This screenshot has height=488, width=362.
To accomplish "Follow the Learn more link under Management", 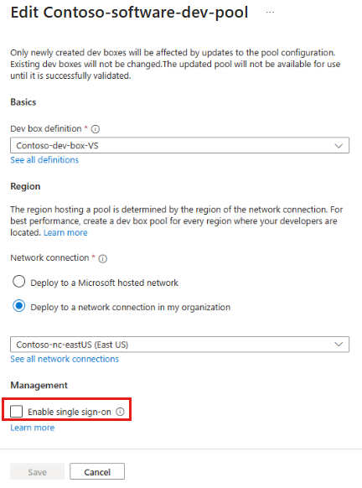I will (33, 428).
